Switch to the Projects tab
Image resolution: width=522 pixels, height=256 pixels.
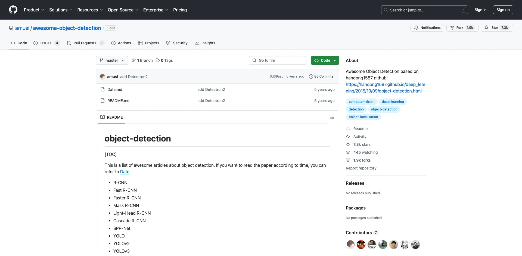point(149,43)
